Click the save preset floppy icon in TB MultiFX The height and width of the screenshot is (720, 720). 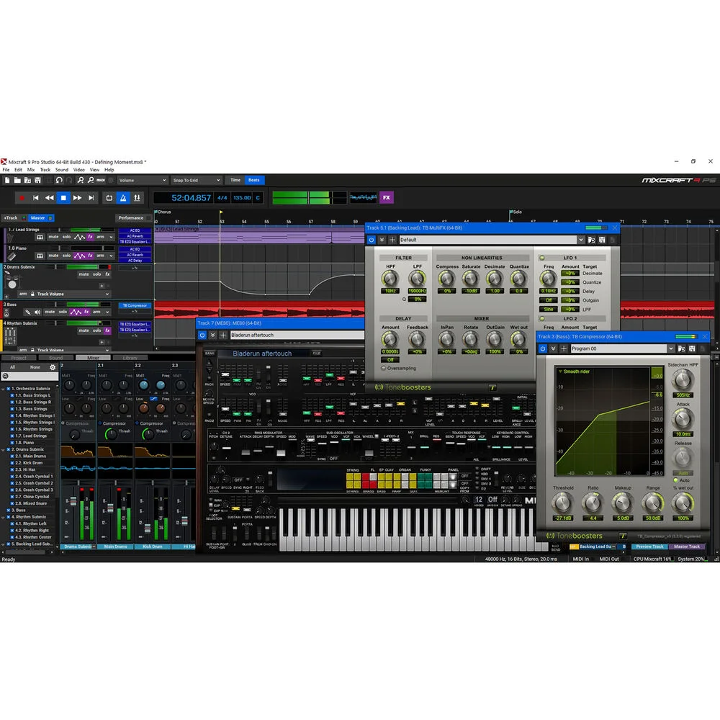coord(602,240)
